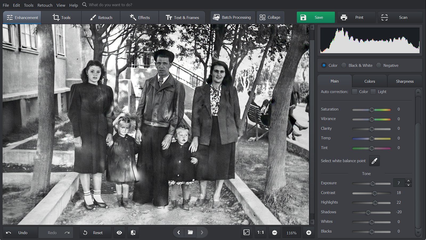
Task: Set zoom to 1:1 actual size
Action: tap(260, 233)
